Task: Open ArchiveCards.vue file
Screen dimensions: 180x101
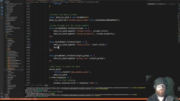Action: click(x=12, y=51)
